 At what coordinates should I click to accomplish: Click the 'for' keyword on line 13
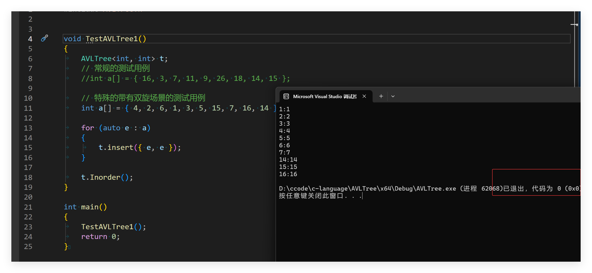(88, 128)
